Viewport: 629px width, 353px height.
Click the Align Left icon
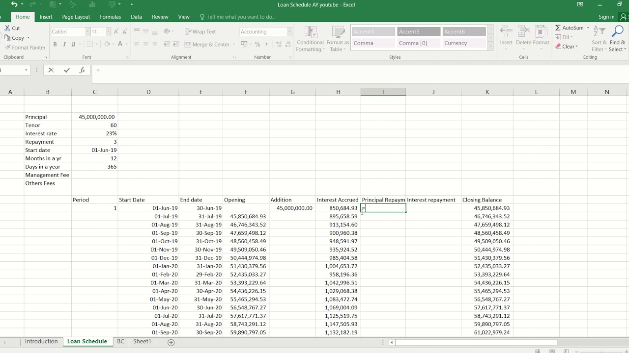(137, 44)
